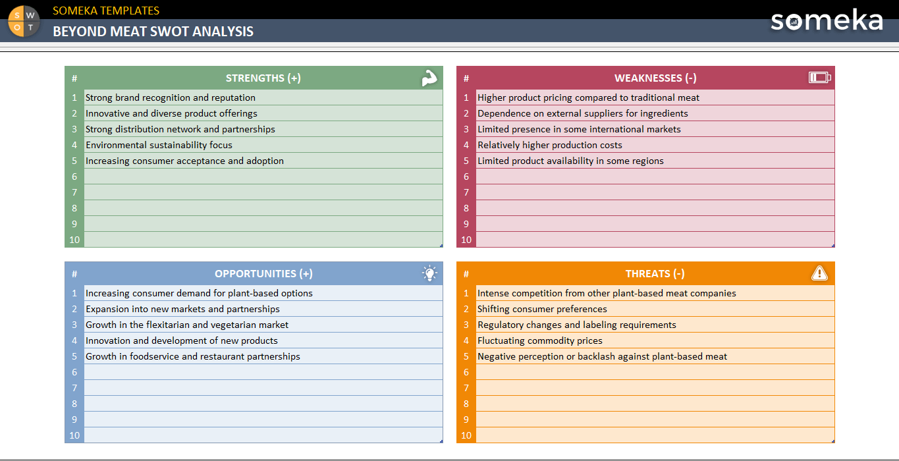Click the light bulb Opportunities icon
Image resolution: width=899 pixels, height=461 pixels.
coord(429,273)
